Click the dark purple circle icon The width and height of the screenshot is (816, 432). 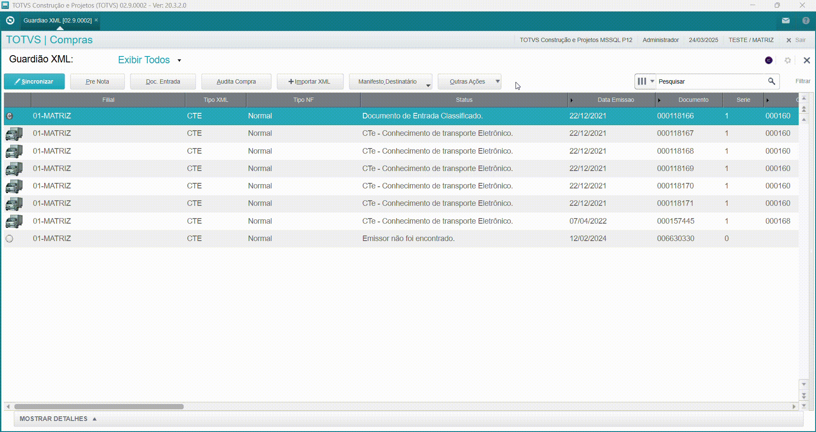769,60
